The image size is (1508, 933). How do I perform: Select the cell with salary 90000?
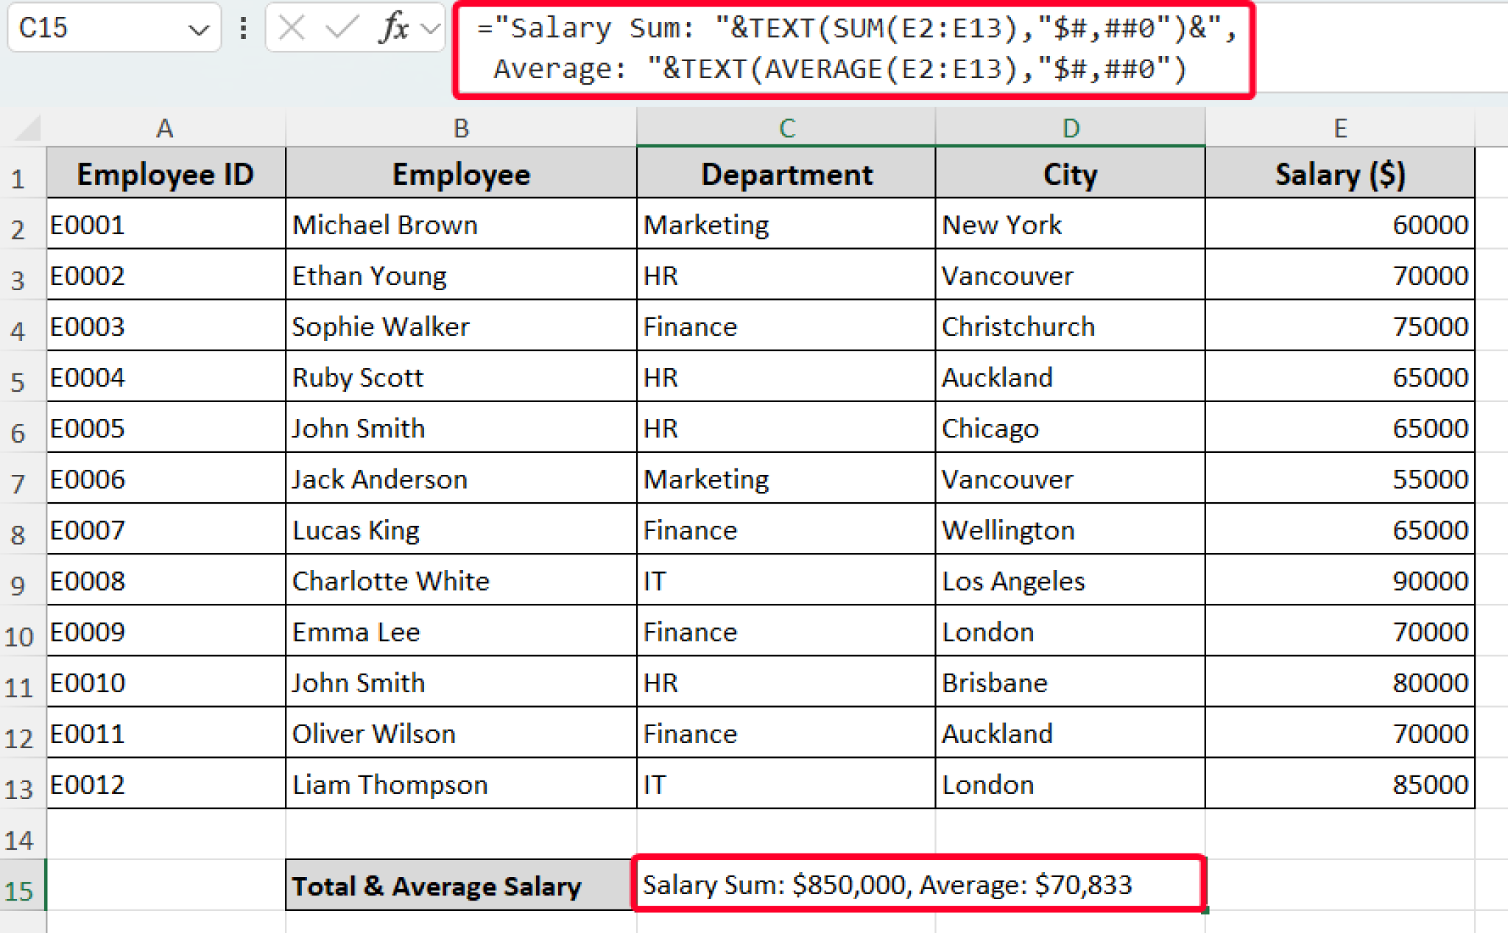[1339, 580]
